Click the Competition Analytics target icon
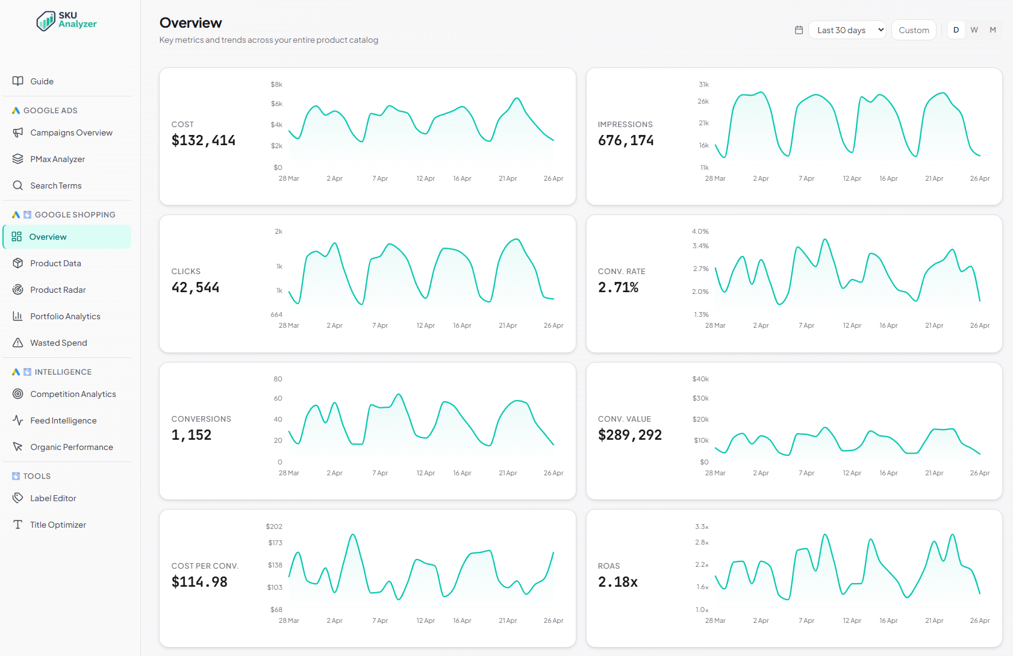This screenshot has height=656, width=1013. point(18,393)
